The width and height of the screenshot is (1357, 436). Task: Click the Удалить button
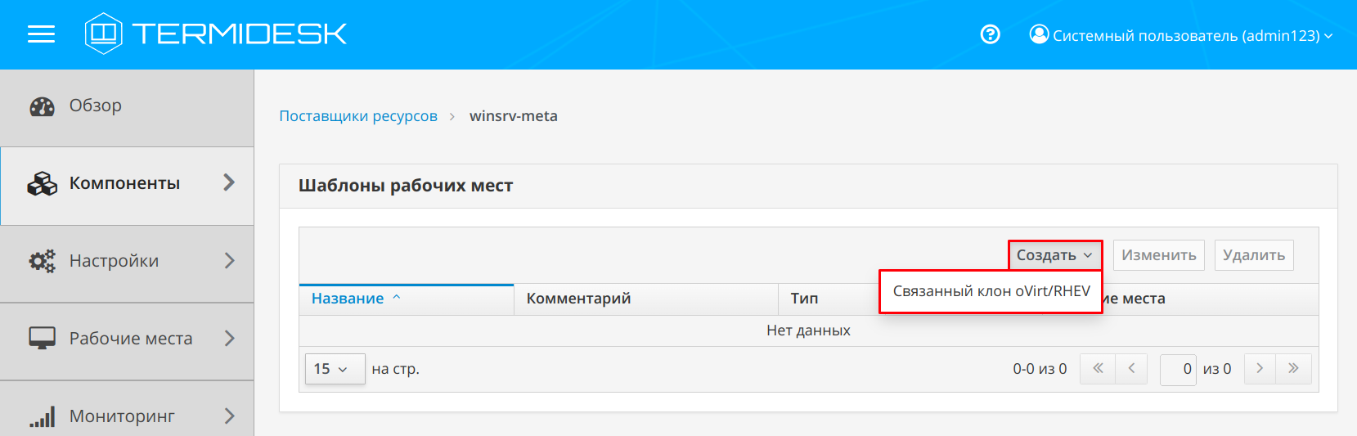pyautogui.click(x=1253, y=255)
